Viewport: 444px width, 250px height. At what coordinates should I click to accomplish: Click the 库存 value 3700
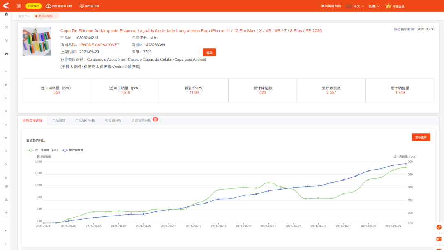click(x=147, y=52)
